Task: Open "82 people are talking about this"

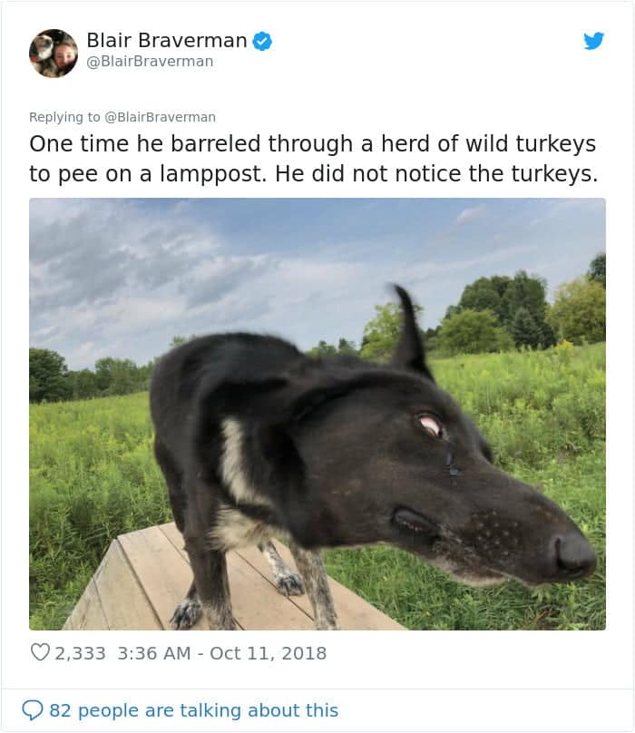Action: (x=193, y=710)
